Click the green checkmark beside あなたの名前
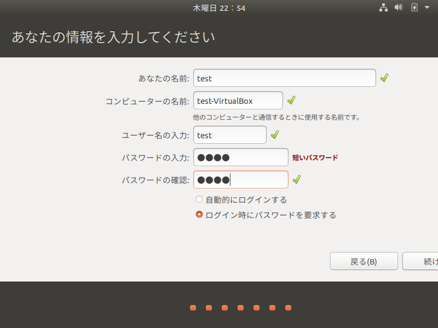Viewport: 438px width, 328px height. tap(384, 78)
